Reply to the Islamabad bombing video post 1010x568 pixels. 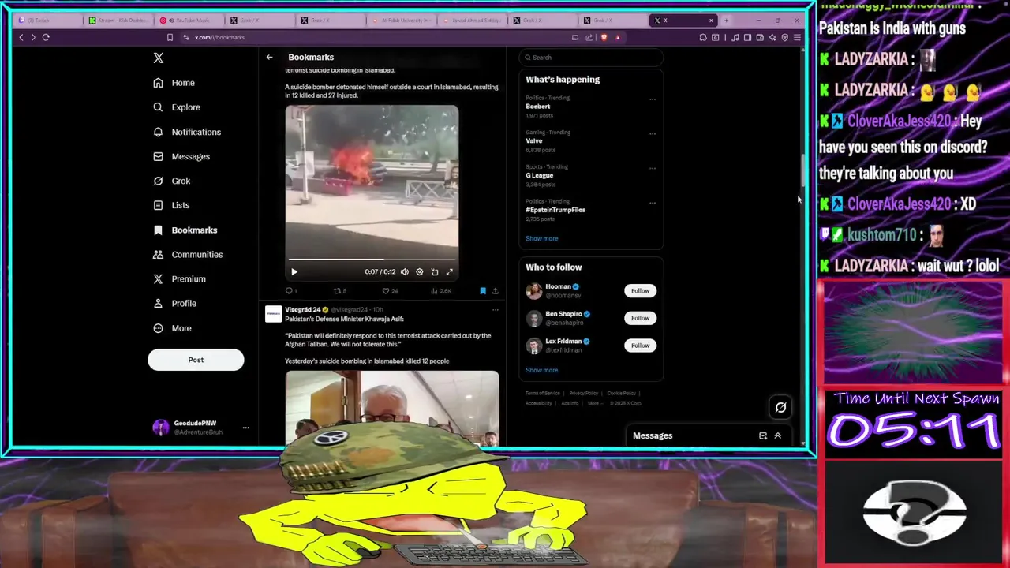tap(291, 291)
